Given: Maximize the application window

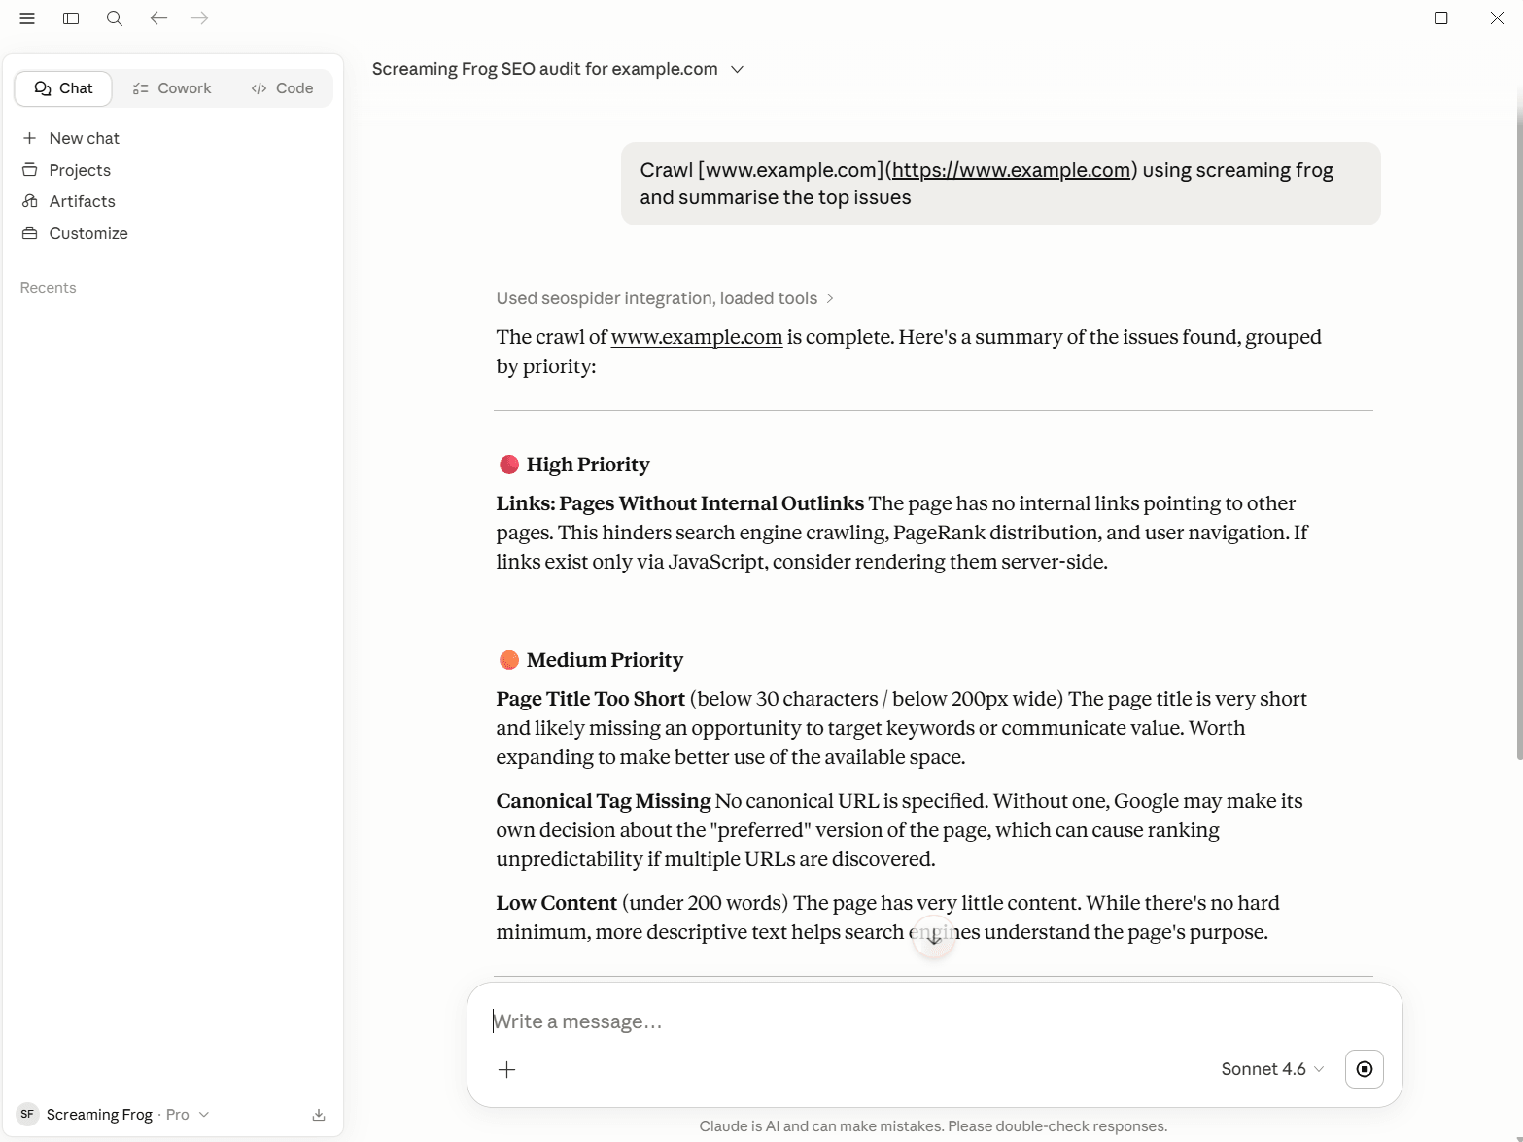Looking at the screenshot, I should (1441, 18).
